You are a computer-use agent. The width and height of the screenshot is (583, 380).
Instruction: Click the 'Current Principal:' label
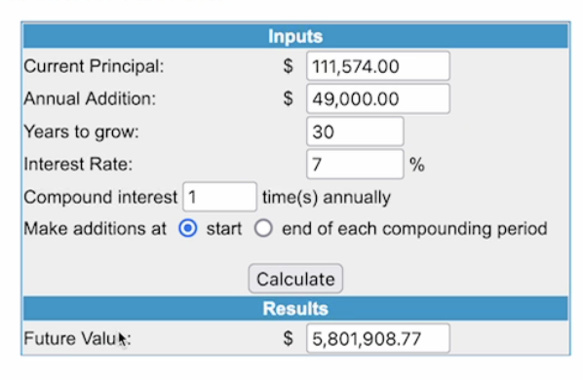pyautogui.click(x=94, y=66)
